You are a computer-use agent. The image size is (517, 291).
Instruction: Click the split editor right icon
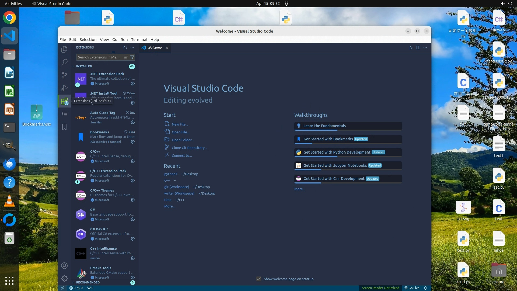418,48
